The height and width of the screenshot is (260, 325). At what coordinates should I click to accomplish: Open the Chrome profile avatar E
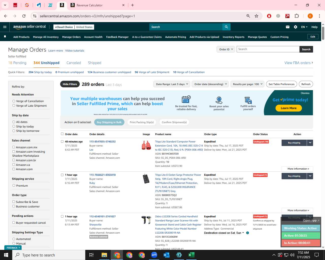tap(310, 16)
